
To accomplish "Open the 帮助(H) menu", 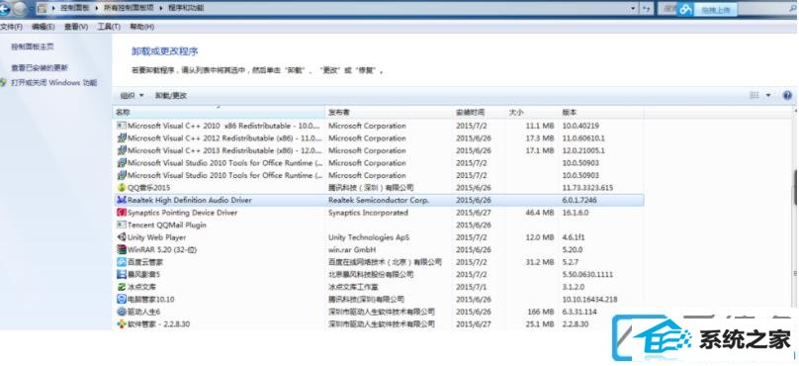I will click(x=141, y=27).
